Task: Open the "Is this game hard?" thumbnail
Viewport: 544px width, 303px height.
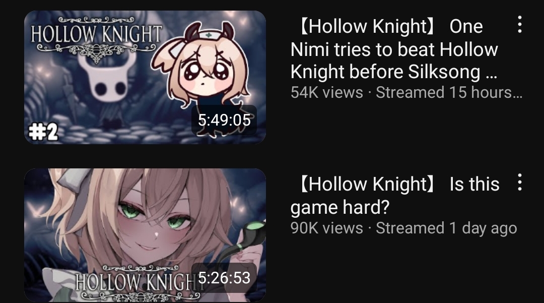Action: point(145,235)
